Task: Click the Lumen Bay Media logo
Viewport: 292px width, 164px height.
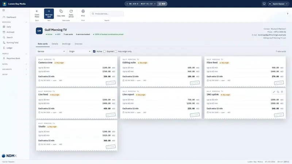Action: pyautogui.click(x=4, y=4)
